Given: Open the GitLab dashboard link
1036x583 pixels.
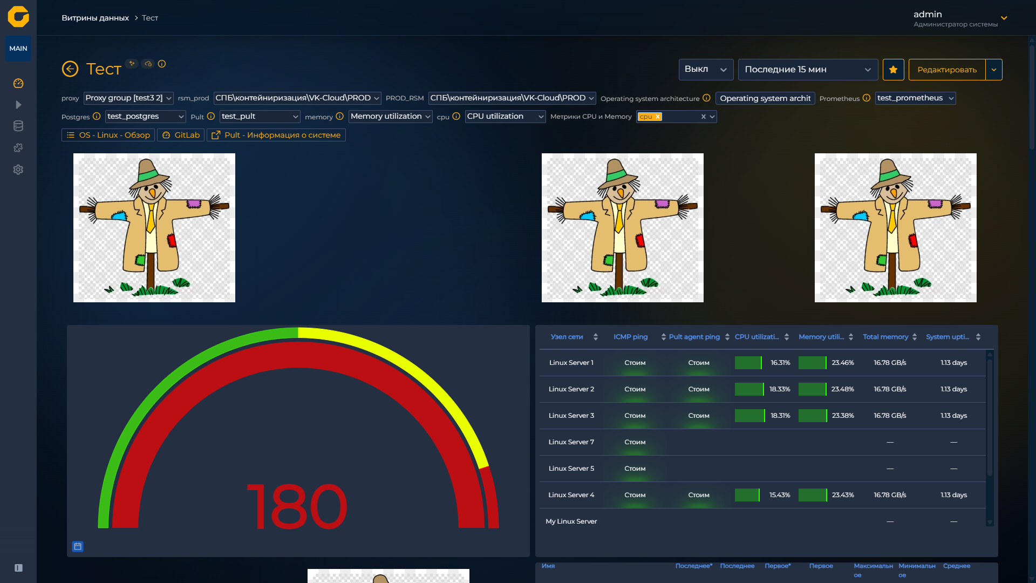Looking at the screenshot, I should pos(181,135).
